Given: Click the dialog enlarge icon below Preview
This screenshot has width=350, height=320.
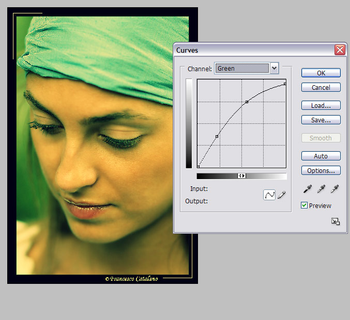Looking at the screenshot, I should click(335, 221).
